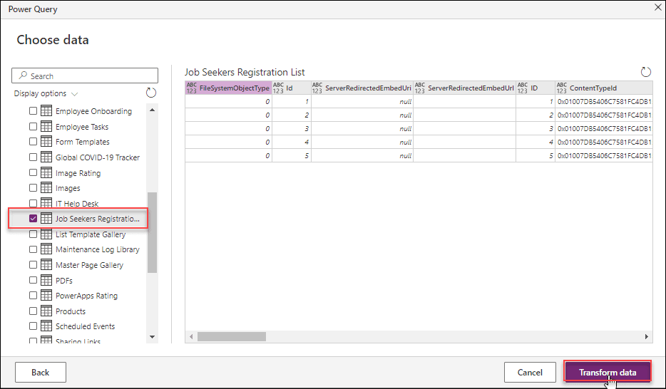Click list scrollbar down arrow
This screenshot has width=666, height=389.
(152, 337)
